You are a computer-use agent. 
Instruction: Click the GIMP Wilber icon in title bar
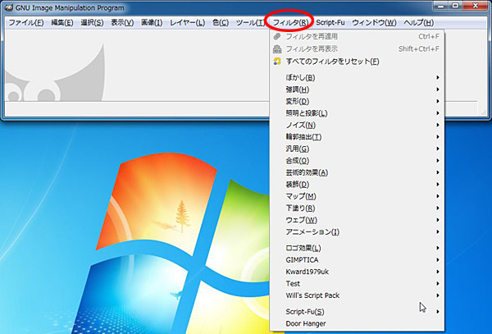9,7
